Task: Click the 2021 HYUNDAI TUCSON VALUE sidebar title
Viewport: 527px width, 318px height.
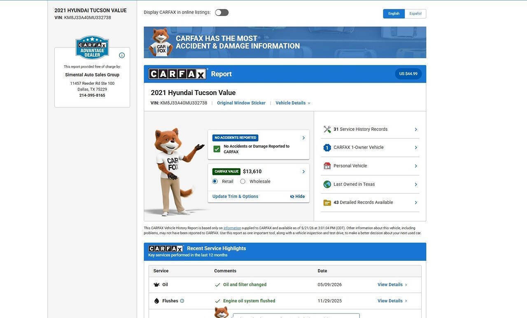Action: [x=91, y=11]
